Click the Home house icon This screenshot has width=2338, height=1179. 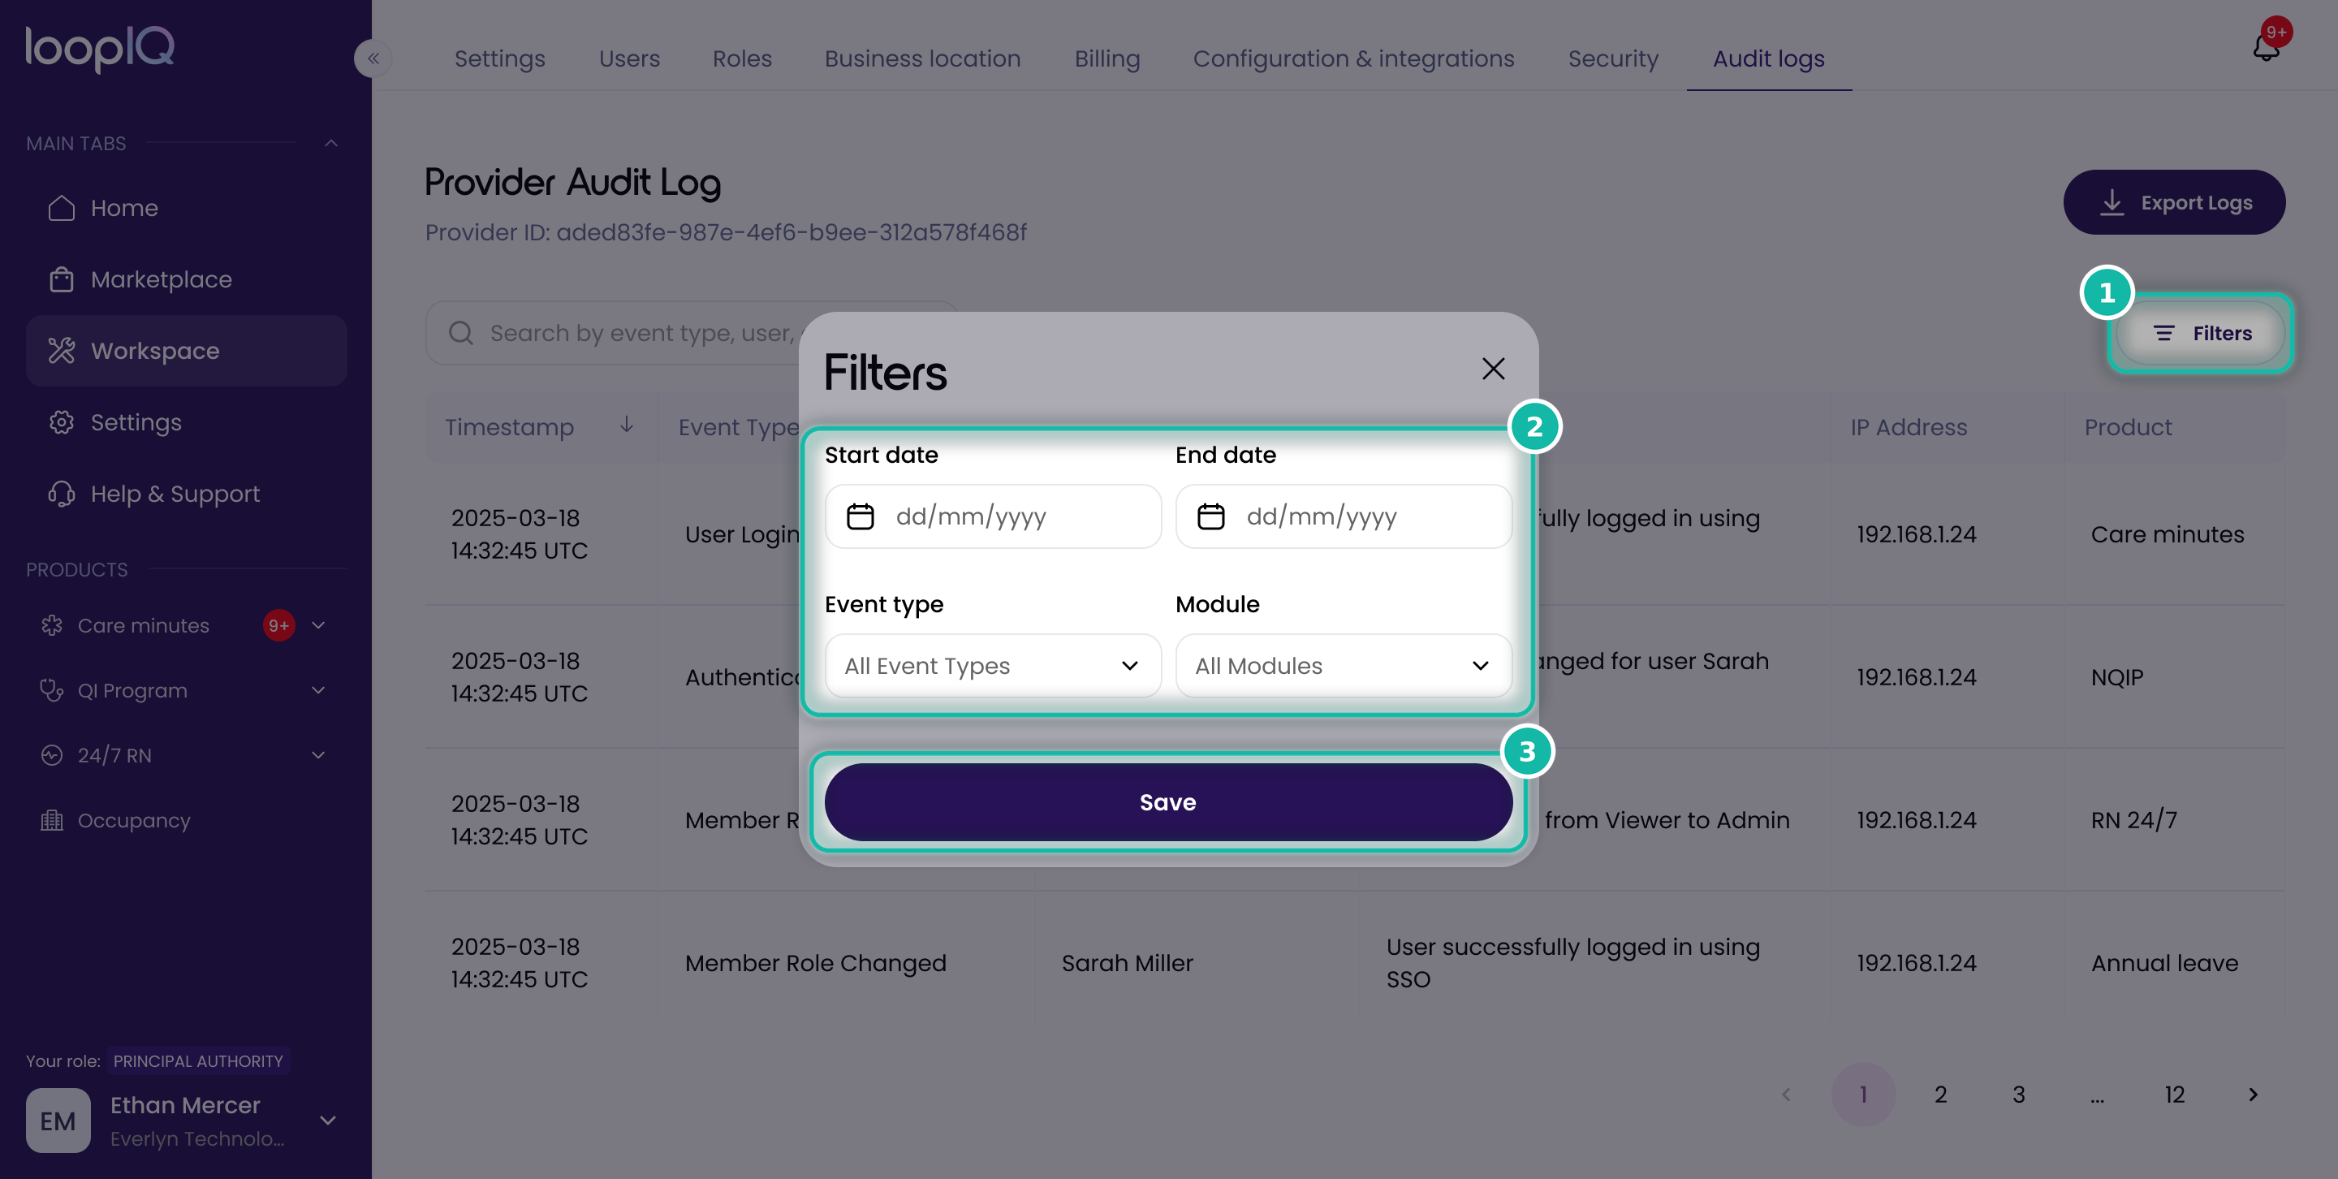[x=62, y=208]
